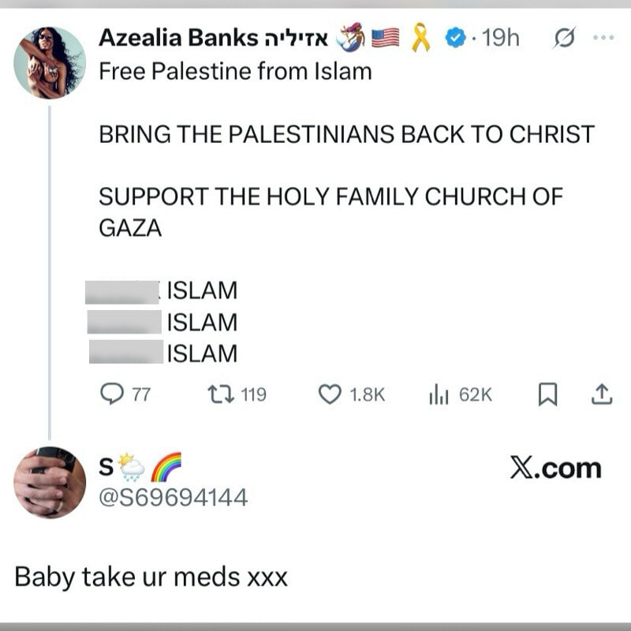Screen dimensions: 631x631
Task: Click the yellow ribbon emoji in the name
Action: tap(420, 37)
